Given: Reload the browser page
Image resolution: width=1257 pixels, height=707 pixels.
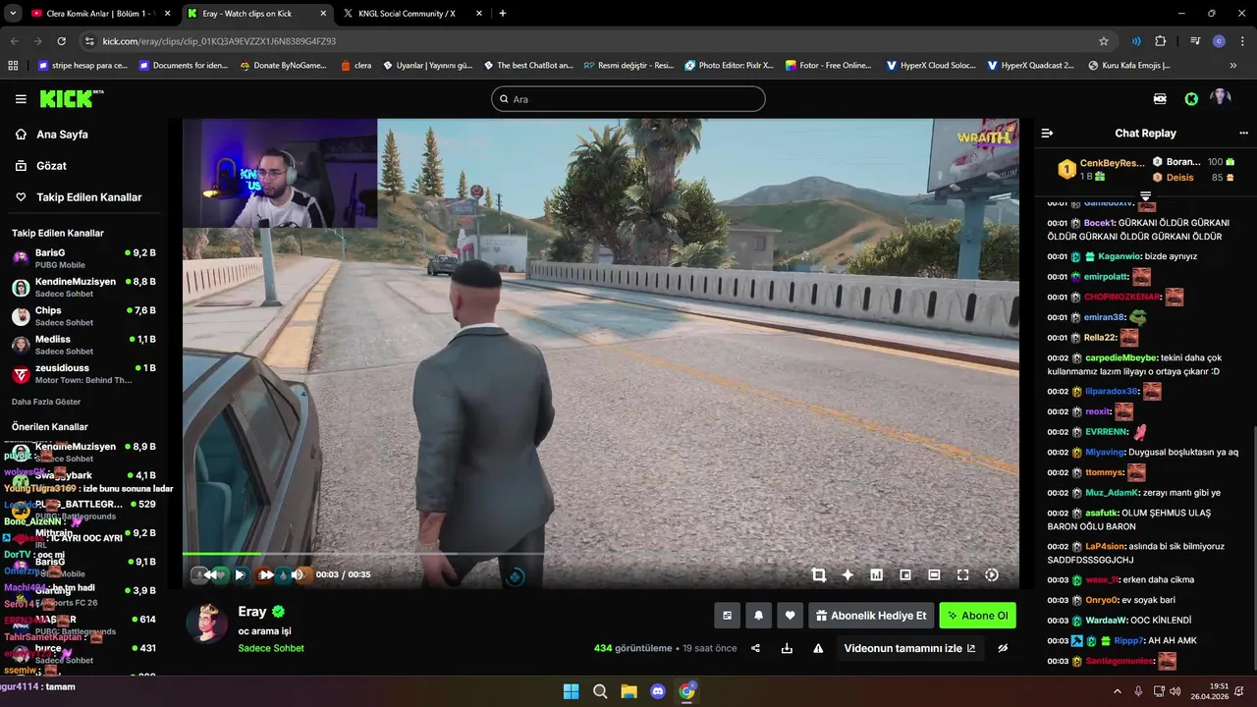Looking at the screenshot, I should tap(61, 41).
